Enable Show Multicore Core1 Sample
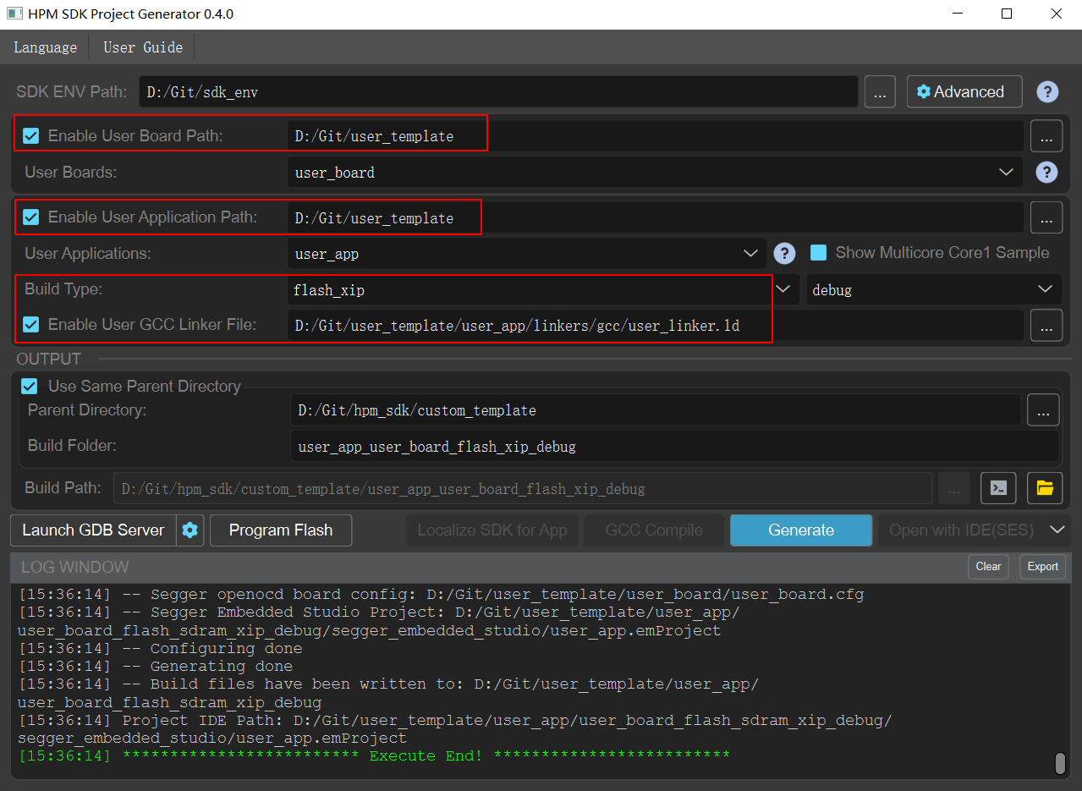The height and width of the screenshot is (791, 1082). (x=817, y=252)
